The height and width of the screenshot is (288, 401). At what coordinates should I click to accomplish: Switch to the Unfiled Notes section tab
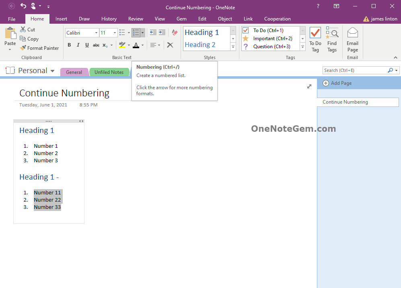[x=109, y=72]
